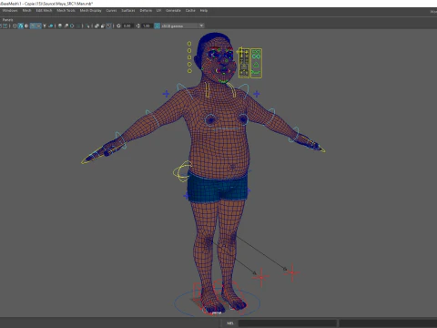The height and width of the screenshot is (328, 437).
Task: Open the Deform menu
Action: (x=146, y=11)
